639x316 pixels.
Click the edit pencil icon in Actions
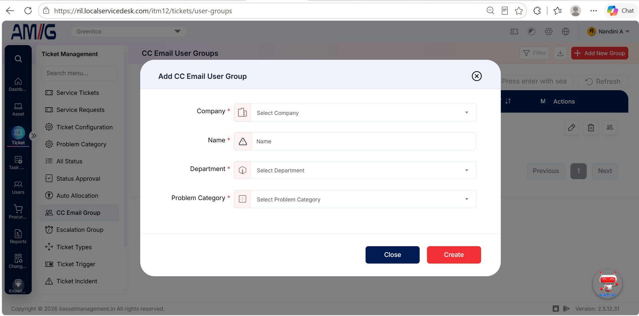click(x=572, y=127)
